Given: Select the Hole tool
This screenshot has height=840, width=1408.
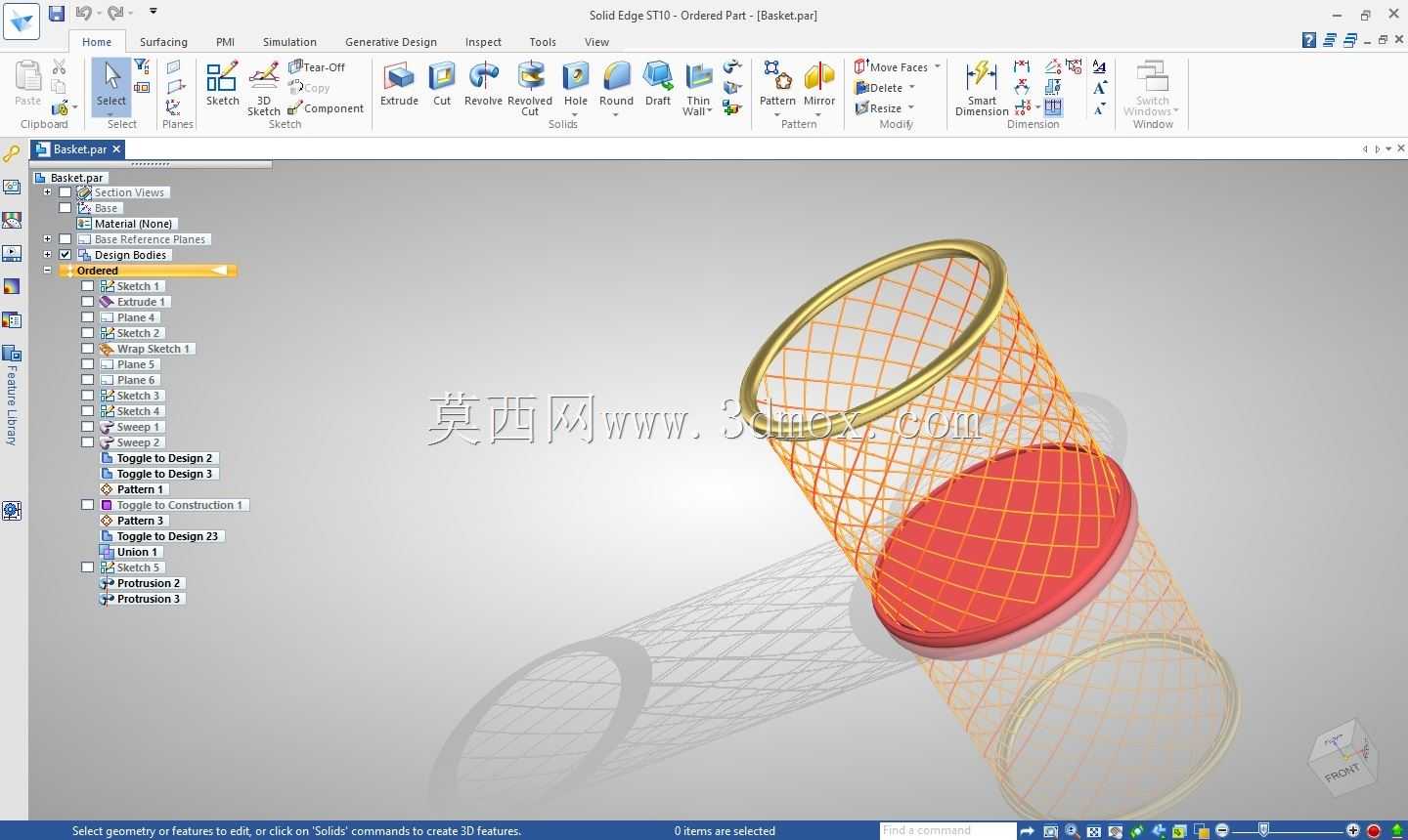Looking at the screenshot, I should click(x=576, y=84).
